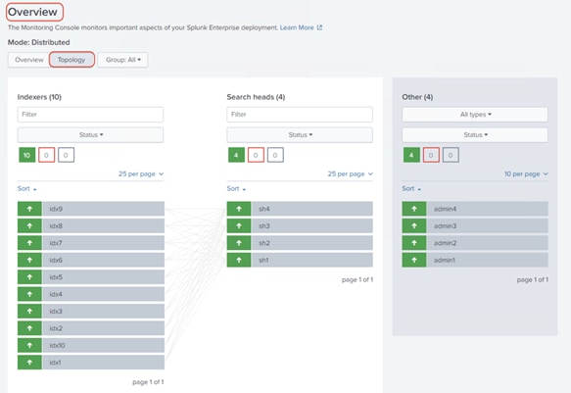The image size is (571, 393).
Task: Click the green up-arrow status icon for idx9
Action: (29, 209)
